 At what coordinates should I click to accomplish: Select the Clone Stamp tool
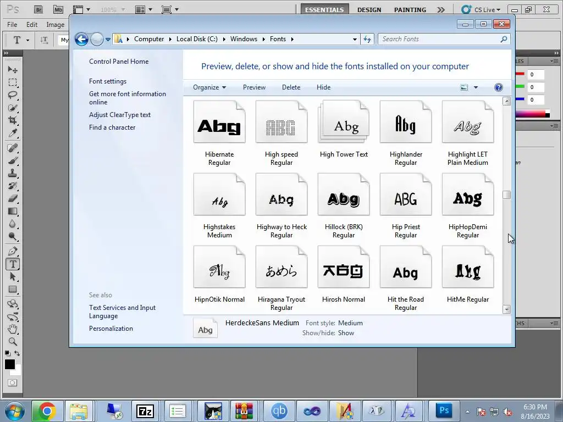pyautogui.click(x=13, y=173)
